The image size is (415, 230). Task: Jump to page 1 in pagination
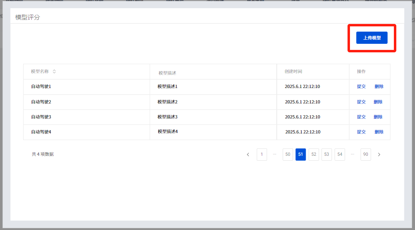point(262,155)
